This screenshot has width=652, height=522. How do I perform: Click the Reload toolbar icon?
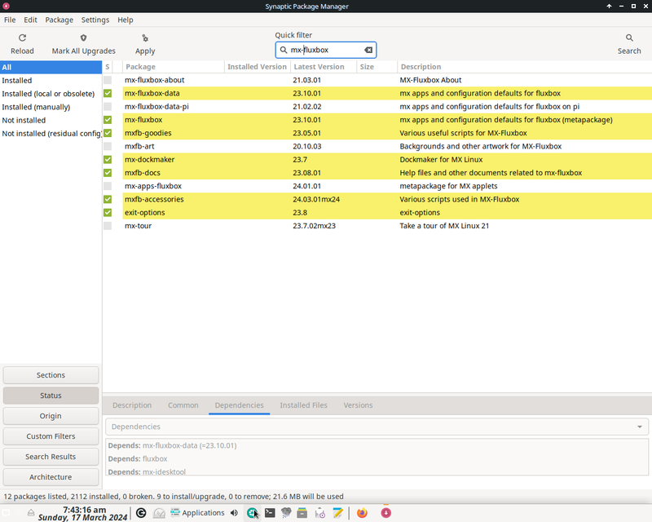(23, 38)
